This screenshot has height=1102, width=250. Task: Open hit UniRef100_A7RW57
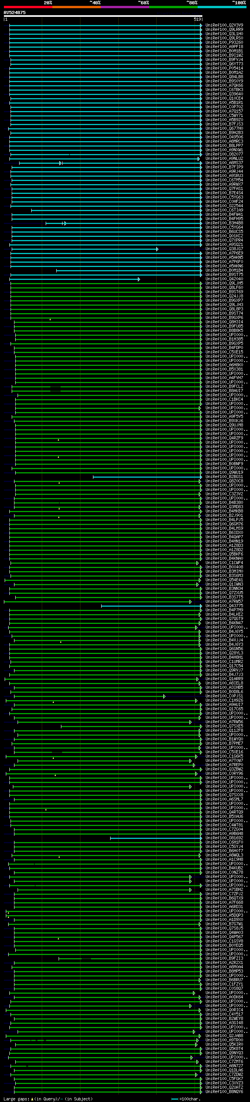click(224, 602)
